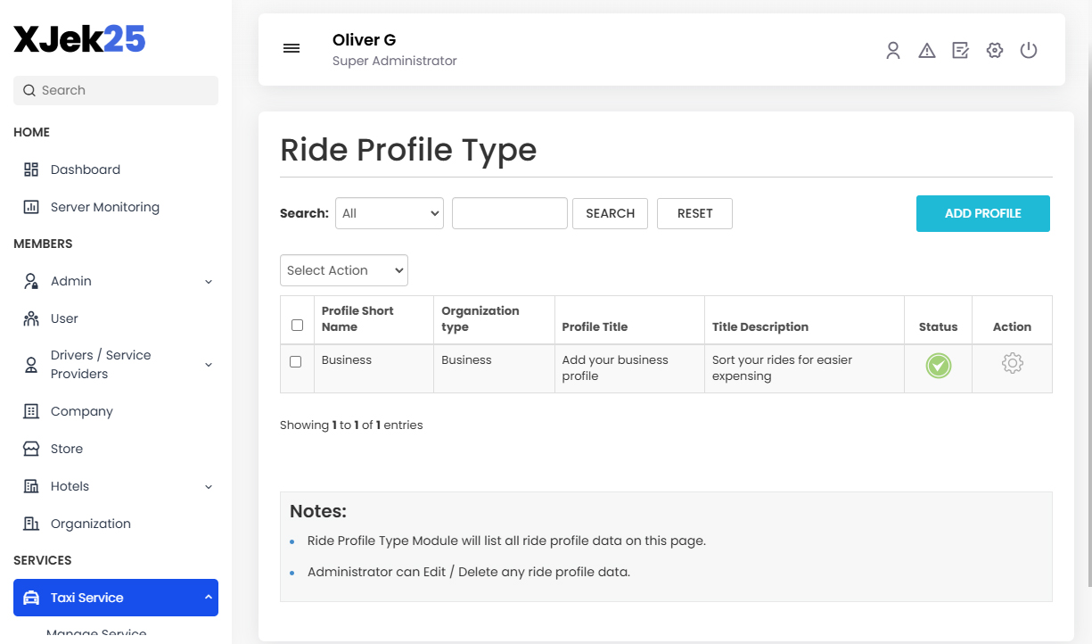Viewport: 1092px width, 644px height.
Task: Open the Select Action dropdown
Action: [x=343, y=270]
